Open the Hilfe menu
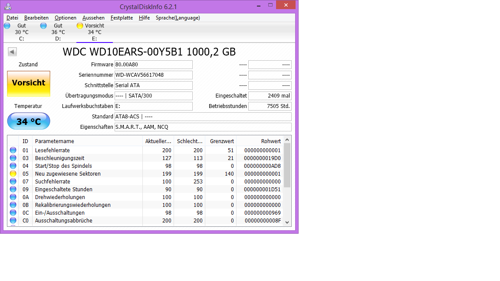The width and height of the screenshot is (500, 281). 144,18
